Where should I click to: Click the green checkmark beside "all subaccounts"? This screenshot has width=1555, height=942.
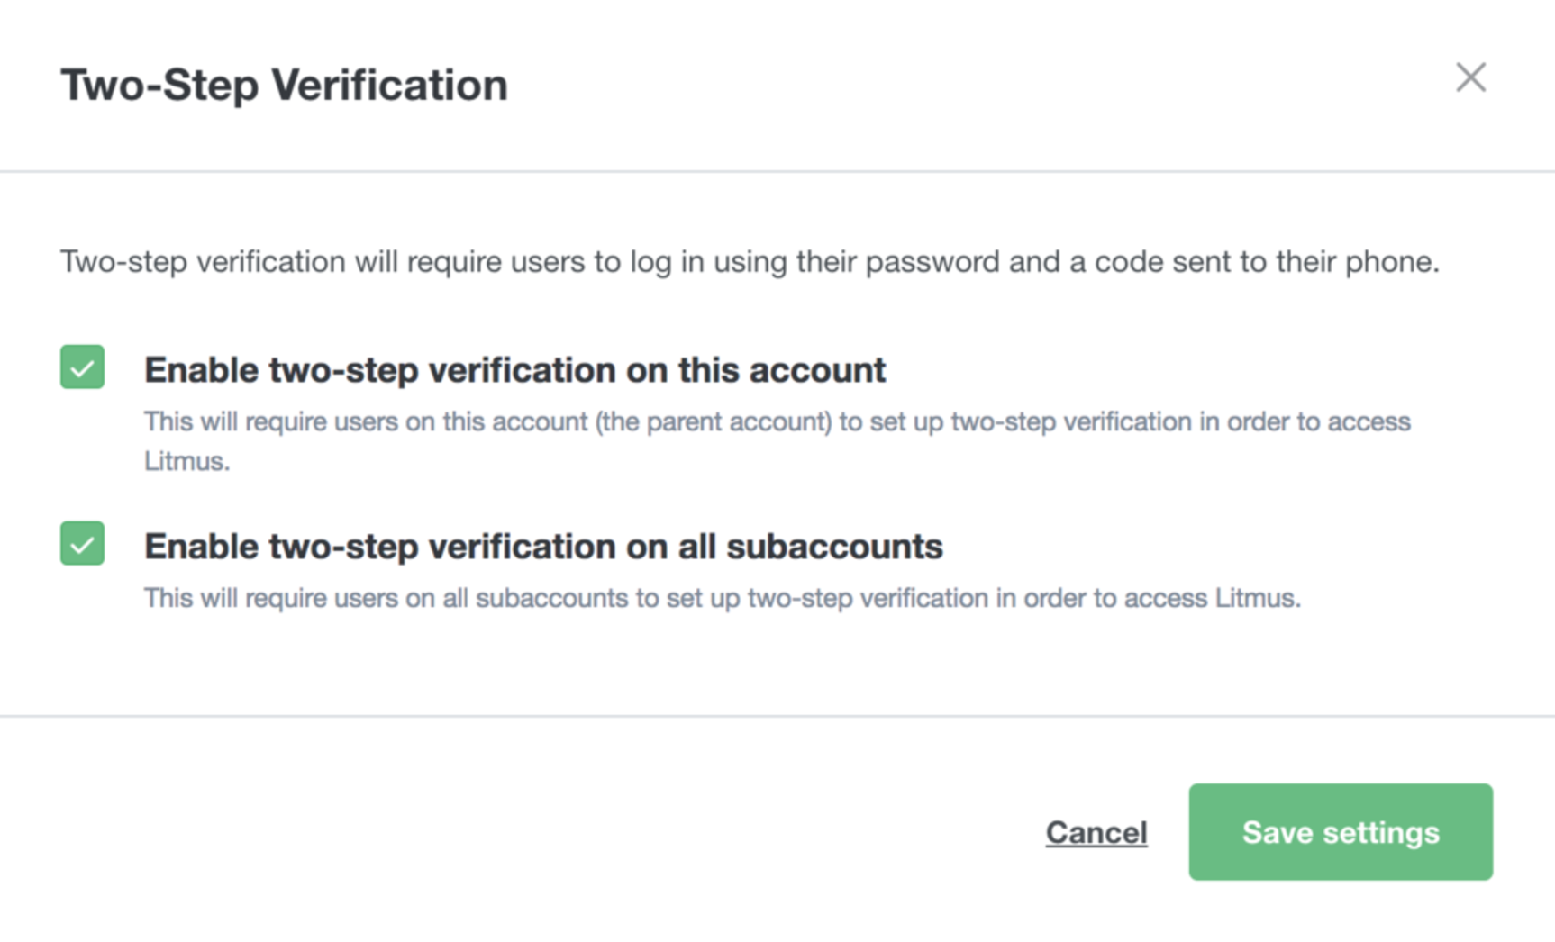click(x=82, y=544)
